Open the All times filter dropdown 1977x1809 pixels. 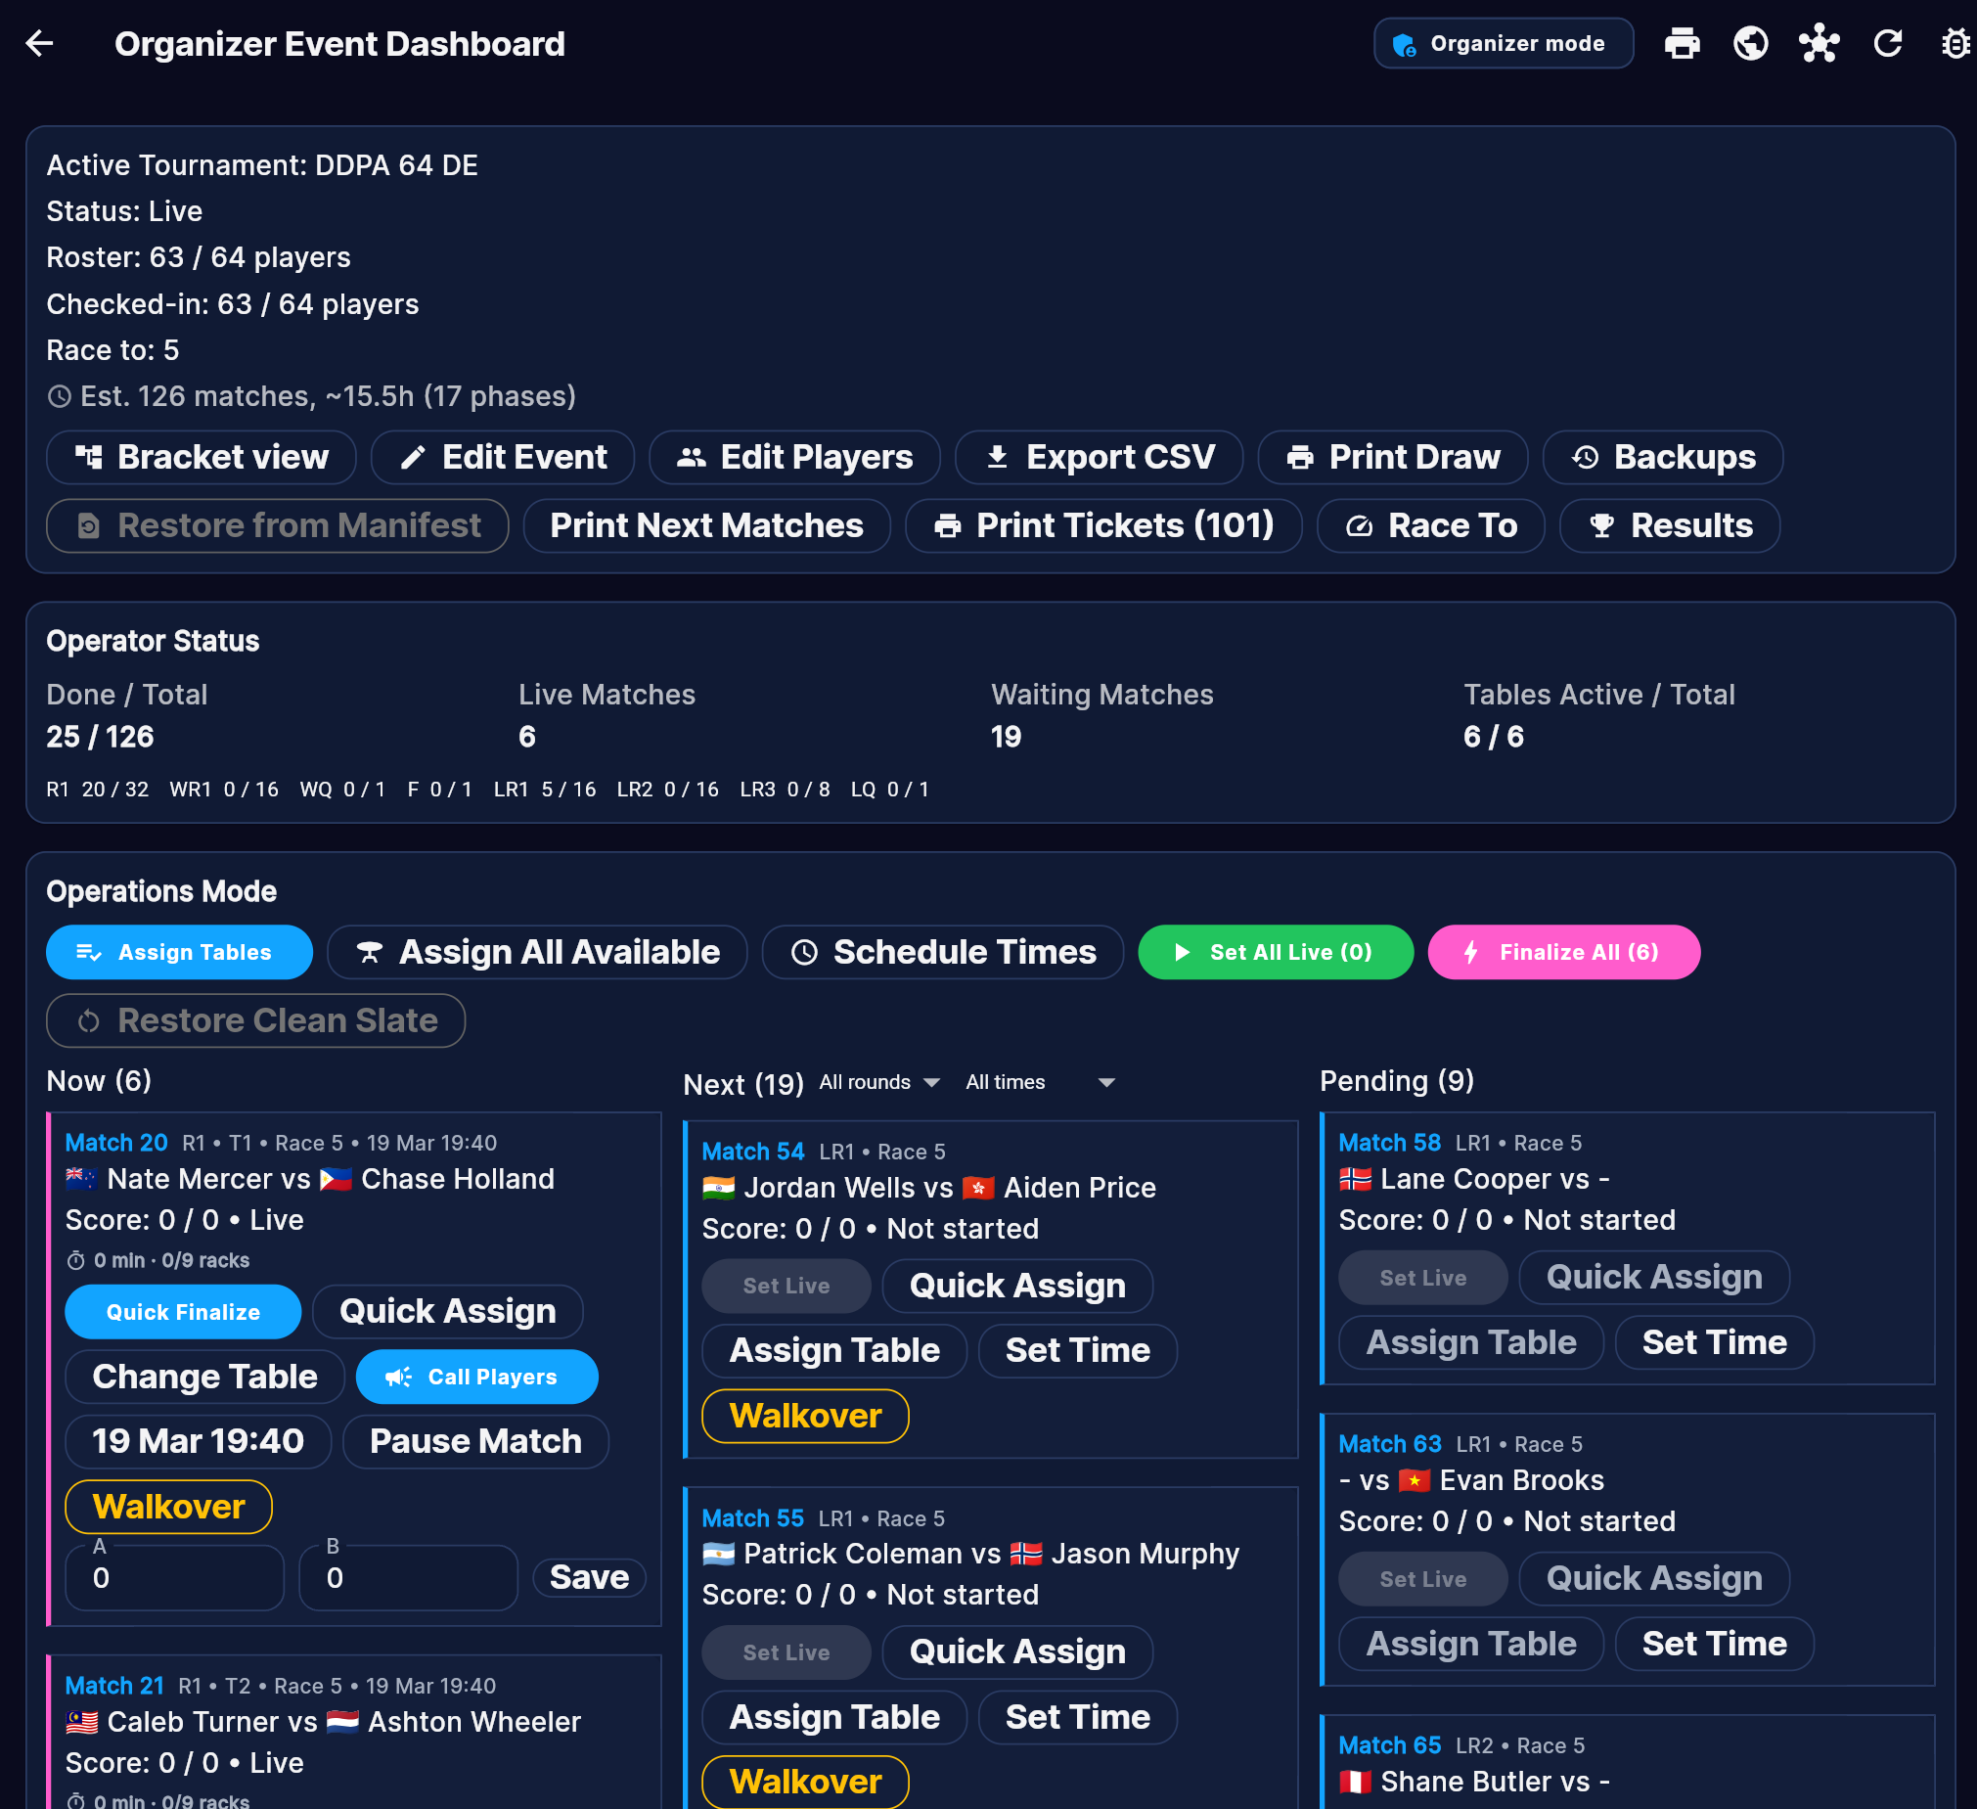1042,1082
